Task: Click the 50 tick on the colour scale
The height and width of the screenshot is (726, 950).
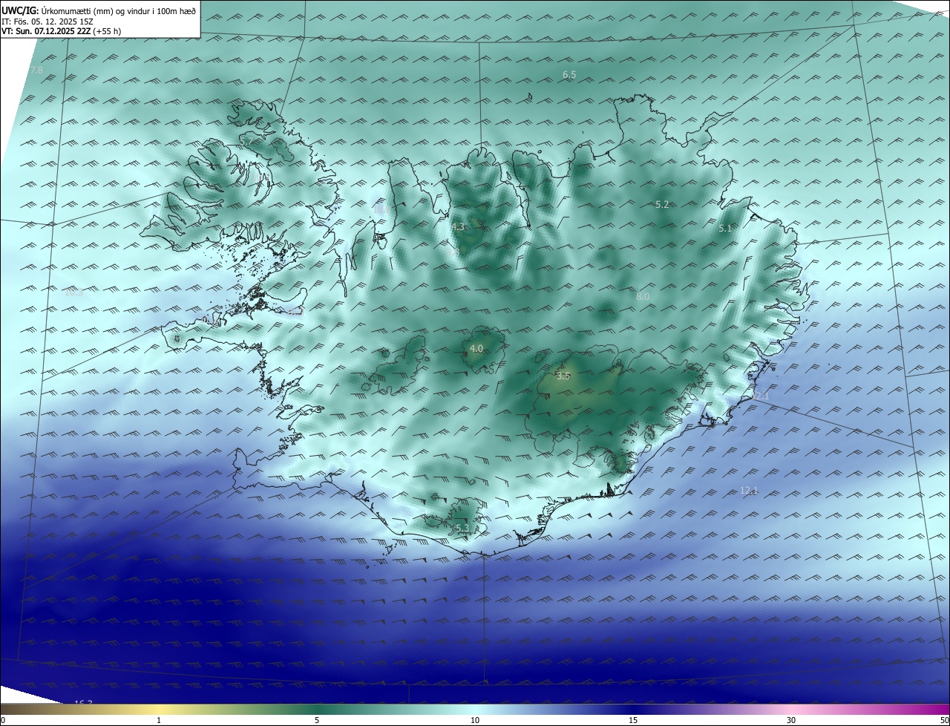Action: 944,720
